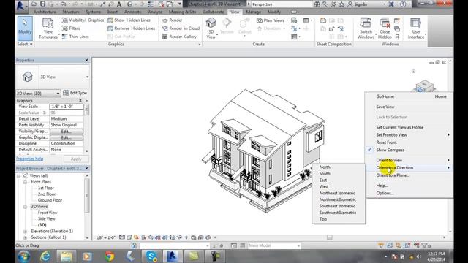The width and height of the screenshot is (468, 263).
Task: Open Visibility/Graphics settings
Action: pyautogui.click(x=83, y=20)
